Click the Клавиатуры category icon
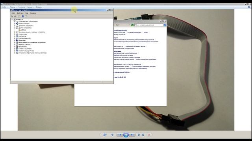The image size is (252, 141). point(17,34)
